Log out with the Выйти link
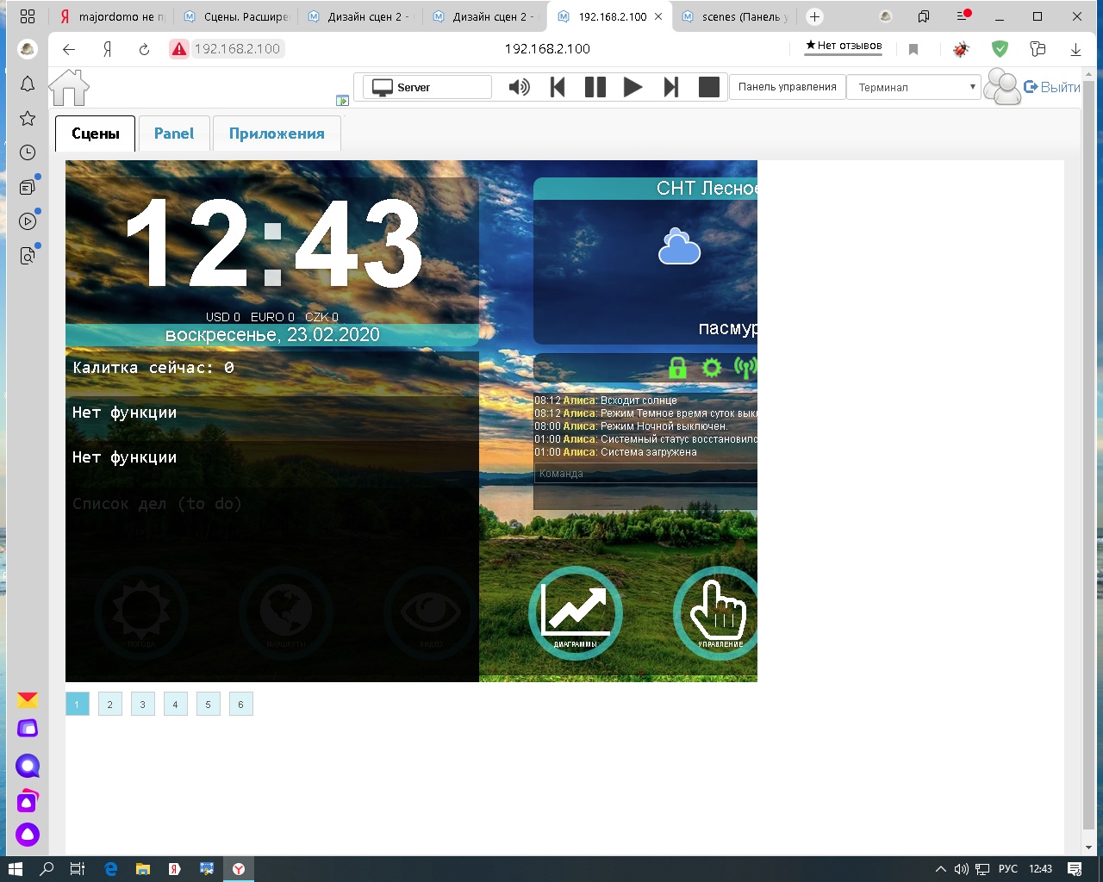This screenshot has width=1103, height=882. click(1052, 87)
